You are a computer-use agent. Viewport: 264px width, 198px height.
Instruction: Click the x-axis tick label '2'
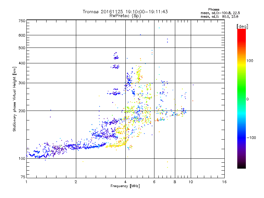[76, 182]
